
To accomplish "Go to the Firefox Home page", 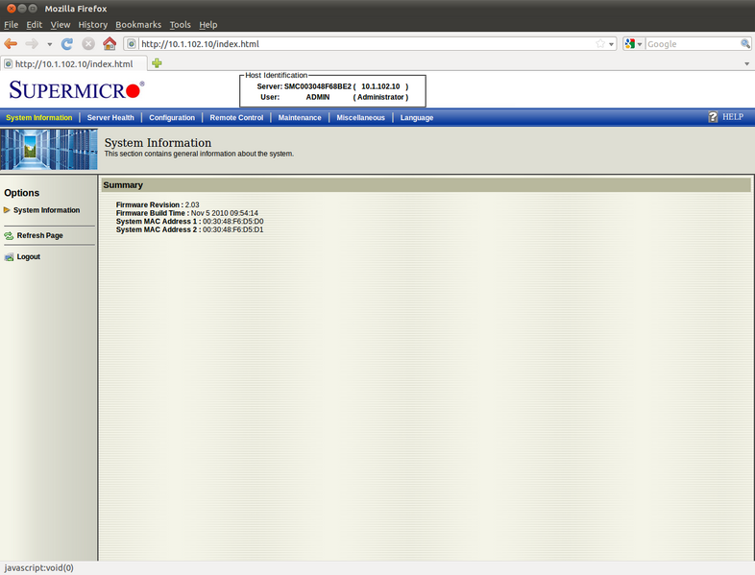I will pyautogui.click(x=110, y=44).
